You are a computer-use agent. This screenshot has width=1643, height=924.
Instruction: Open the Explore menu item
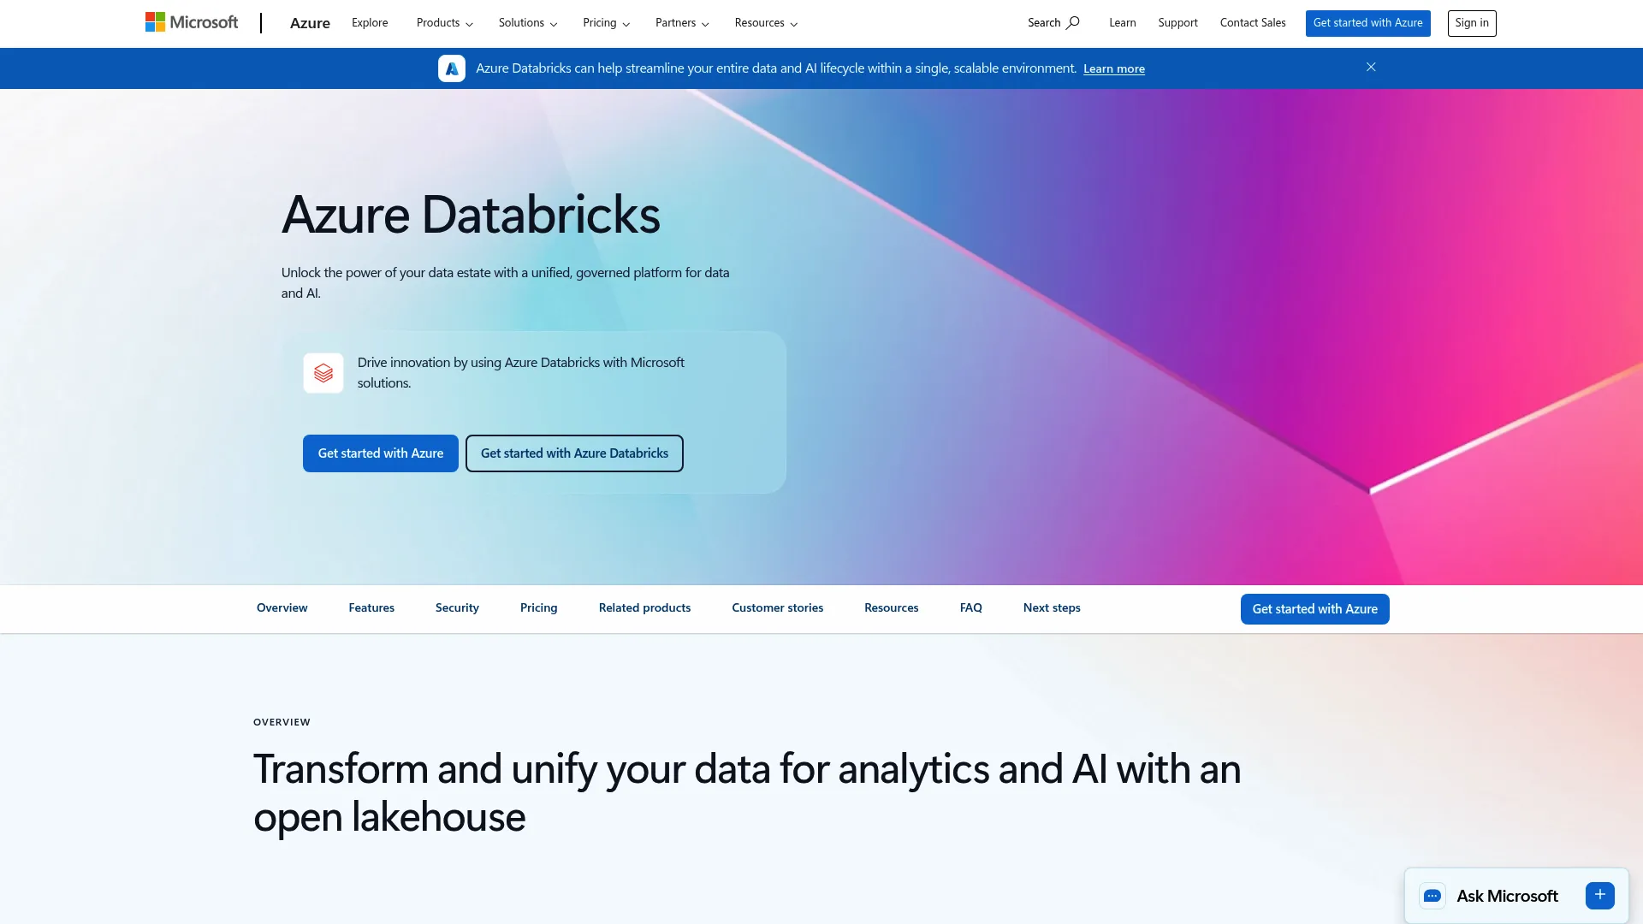(x=370, y=23)
